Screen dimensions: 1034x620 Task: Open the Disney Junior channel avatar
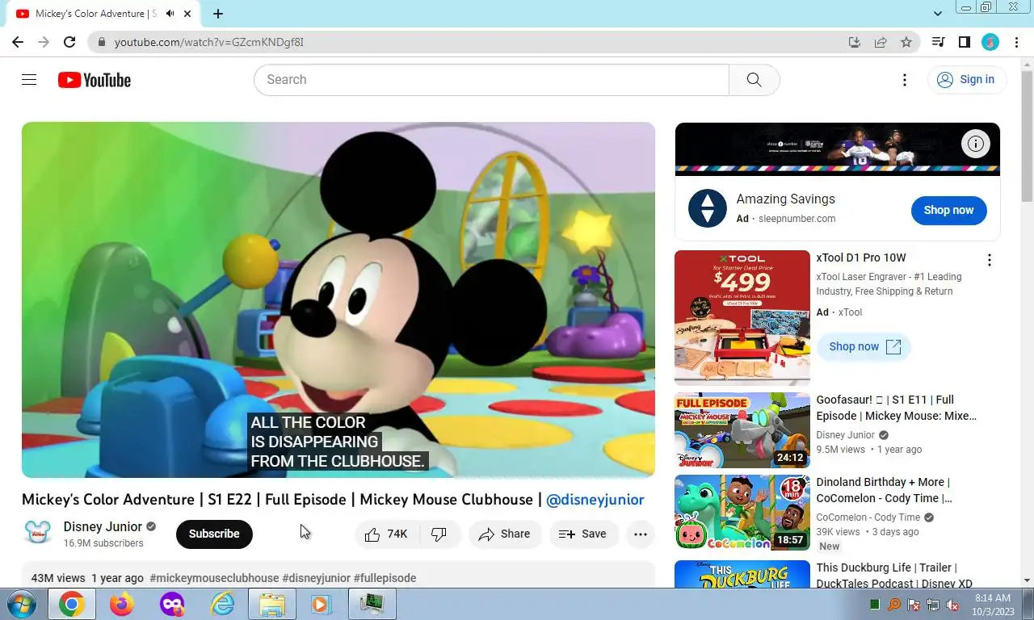pyautogui.click(x=38, y=534)
